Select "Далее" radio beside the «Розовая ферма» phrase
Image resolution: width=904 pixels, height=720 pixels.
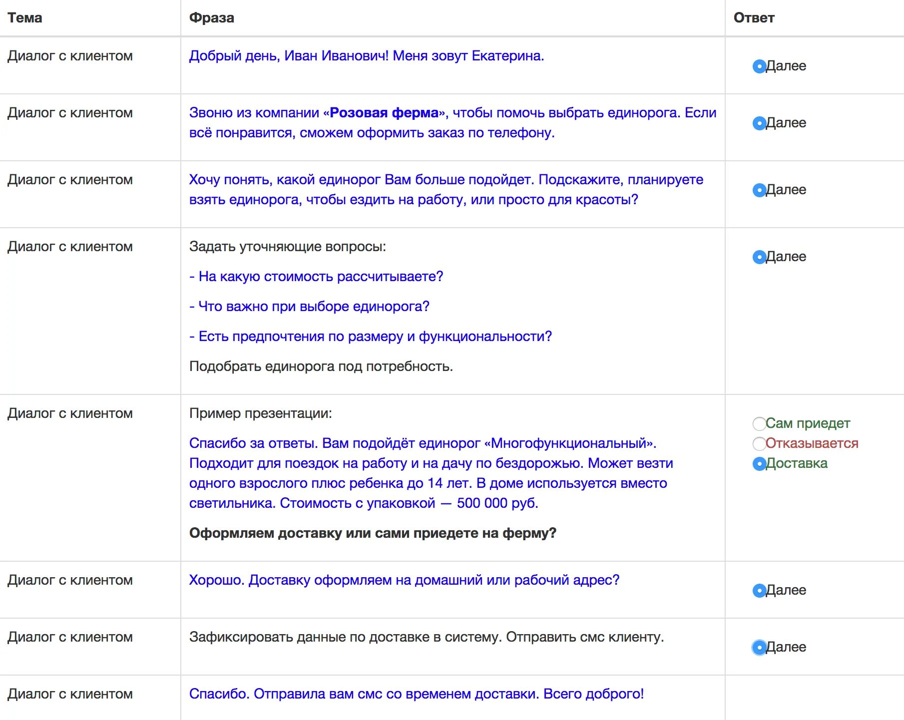click(x=759, y=123)
